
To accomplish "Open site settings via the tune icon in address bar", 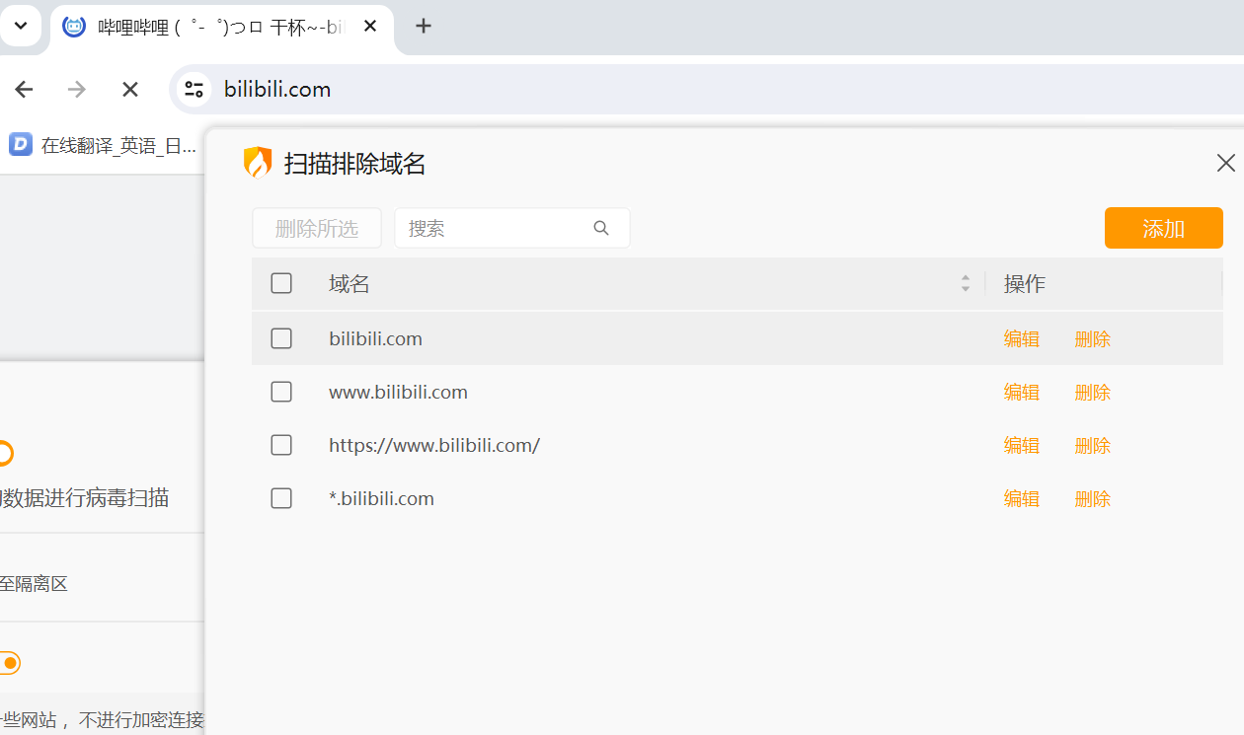I will point(194,89).
